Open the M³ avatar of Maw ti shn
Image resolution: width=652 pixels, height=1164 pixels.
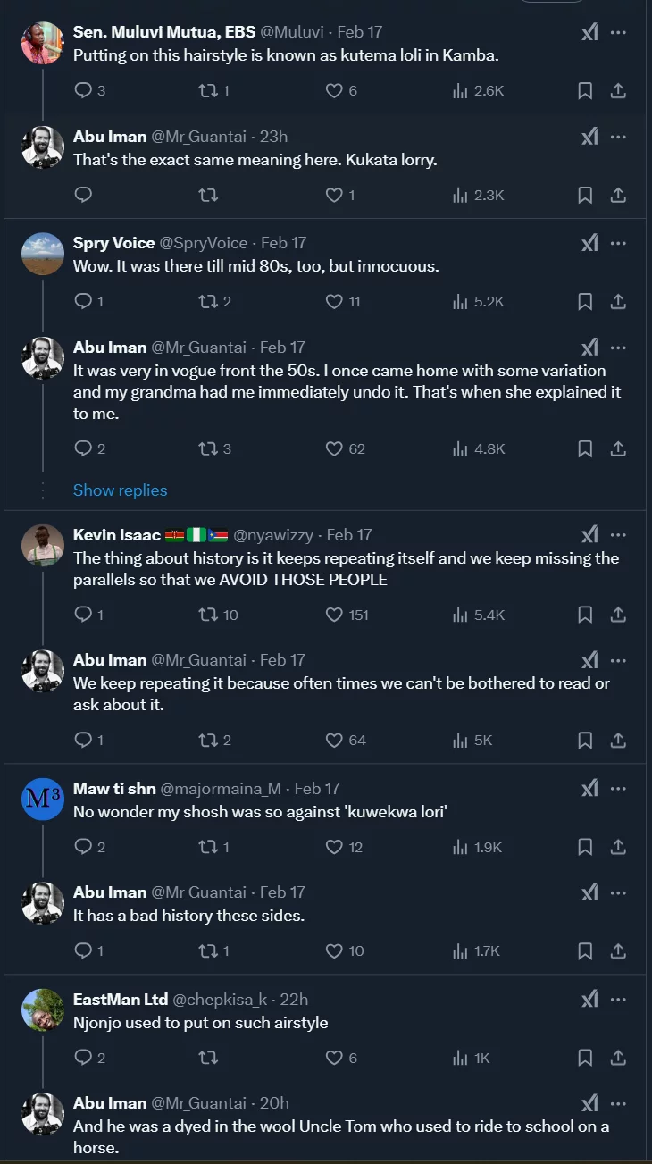[x=42, y=800]
